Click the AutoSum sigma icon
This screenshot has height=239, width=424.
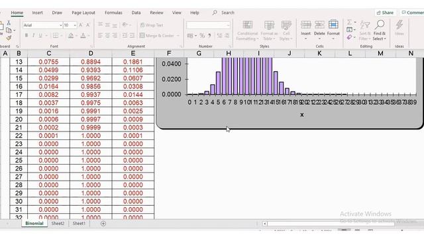click(x=350, y=22)
